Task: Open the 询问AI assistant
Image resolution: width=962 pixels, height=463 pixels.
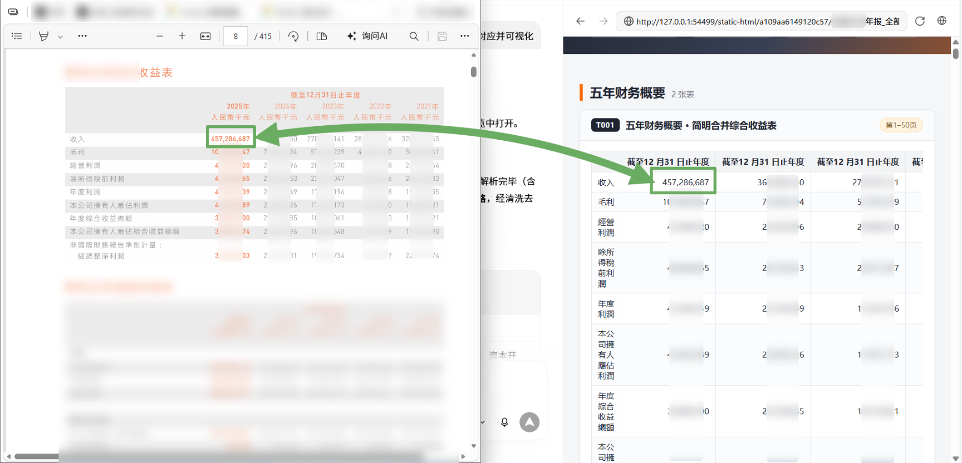Action: (367, 36)
